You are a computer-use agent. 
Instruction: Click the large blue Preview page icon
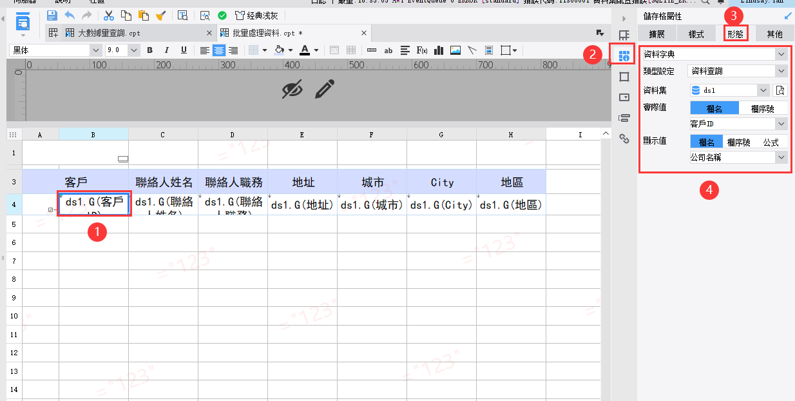click(23, 22)
